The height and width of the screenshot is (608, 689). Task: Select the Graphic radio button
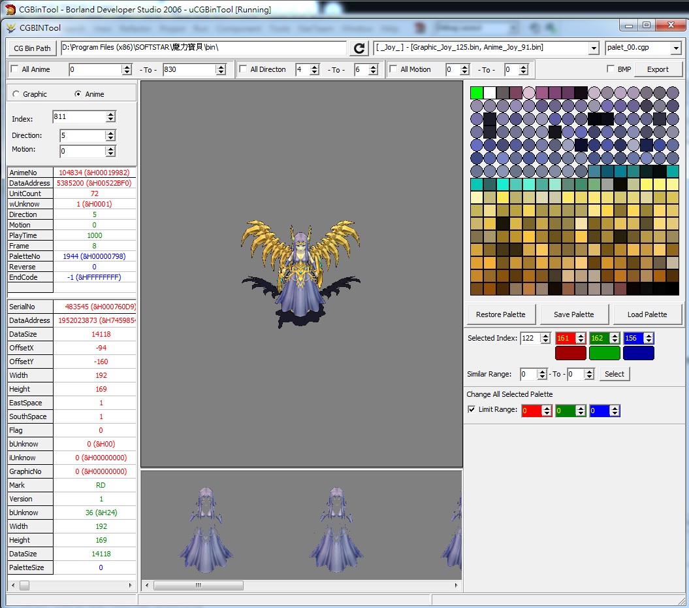tap(16, 94)
